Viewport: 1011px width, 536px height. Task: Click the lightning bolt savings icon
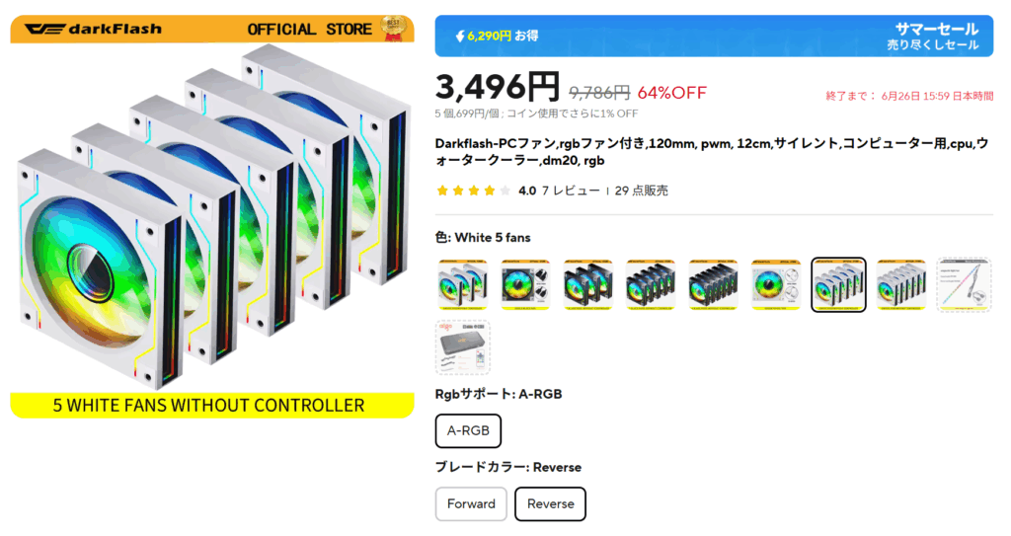(460, 37)
